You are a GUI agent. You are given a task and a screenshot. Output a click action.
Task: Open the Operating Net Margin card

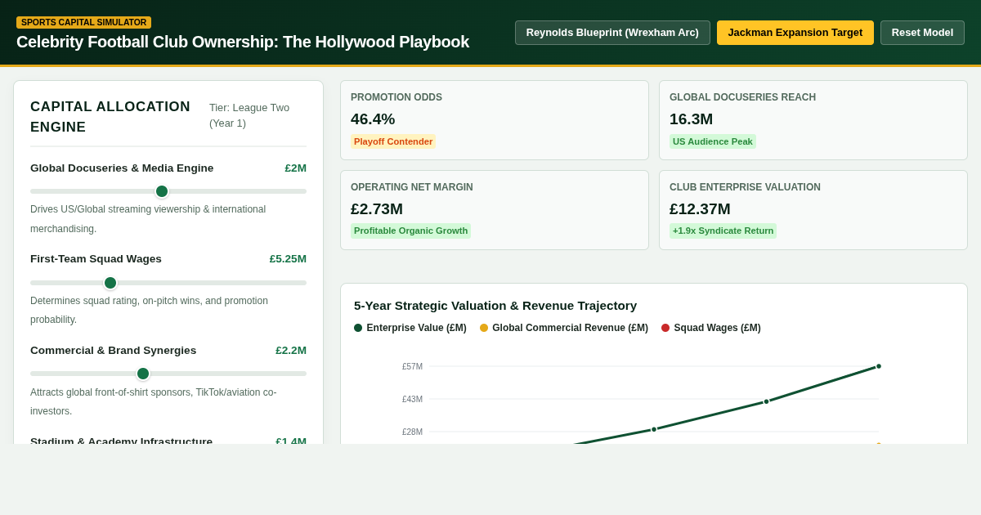pyautogui.click(x=495, y=210)
